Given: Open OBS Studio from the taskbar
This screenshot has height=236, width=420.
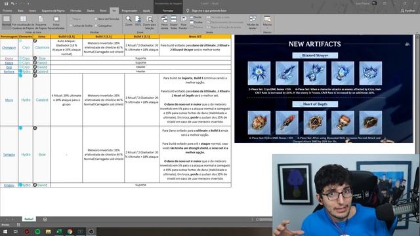Looking at the screenshot, I should click(x=91, y=231).
